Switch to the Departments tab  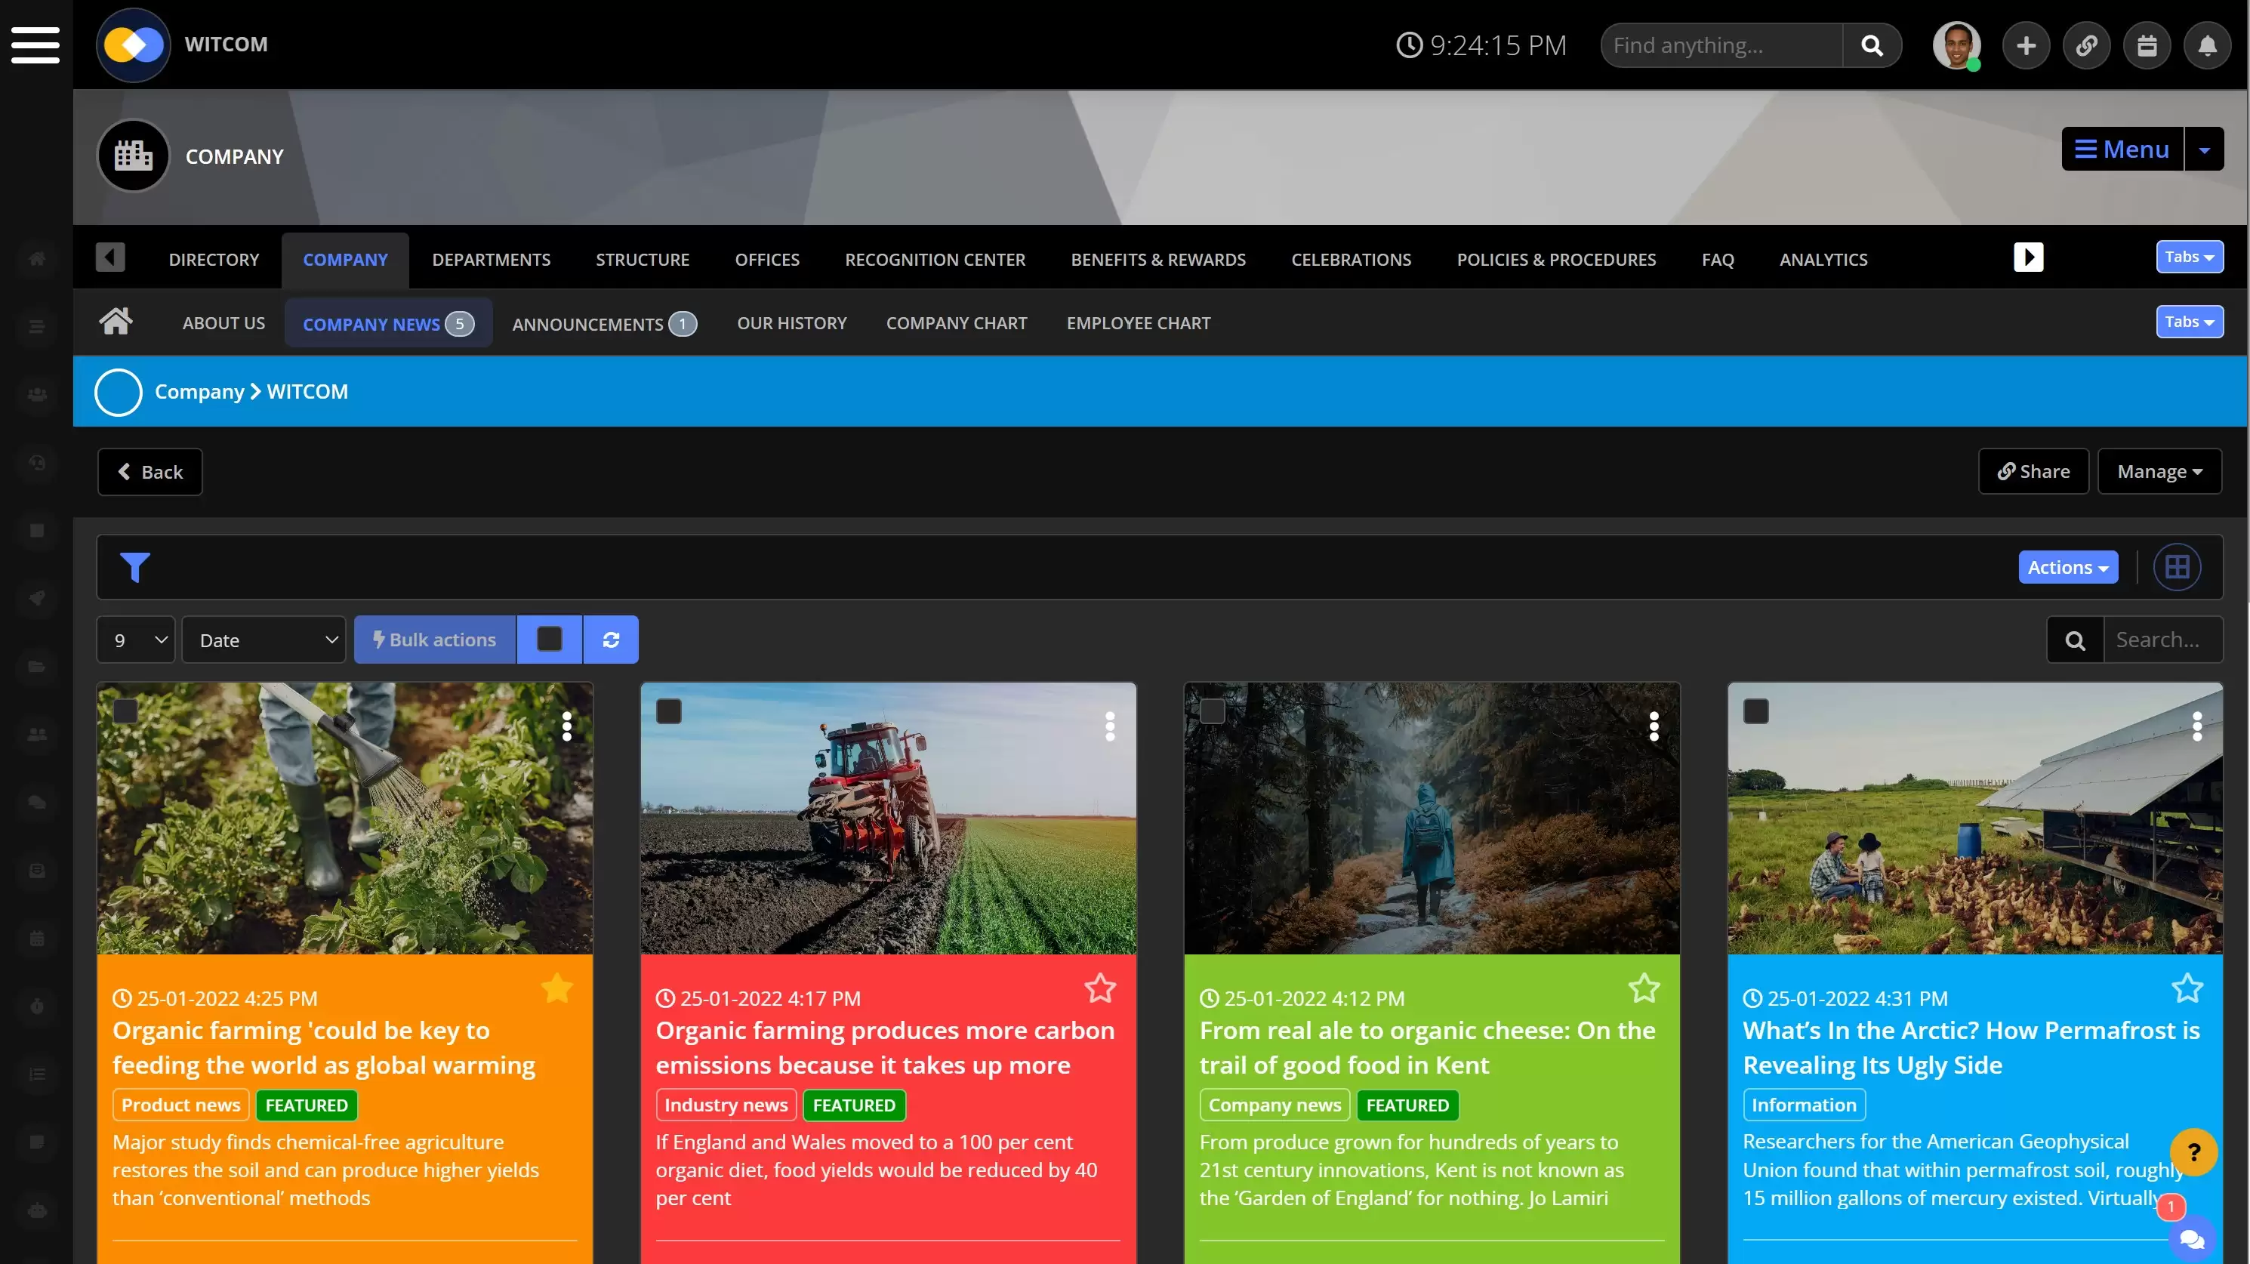491,260
